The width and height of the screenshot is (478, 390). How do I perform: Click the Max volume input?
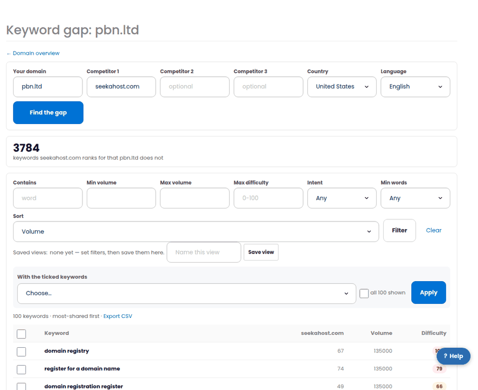(195, 198)
